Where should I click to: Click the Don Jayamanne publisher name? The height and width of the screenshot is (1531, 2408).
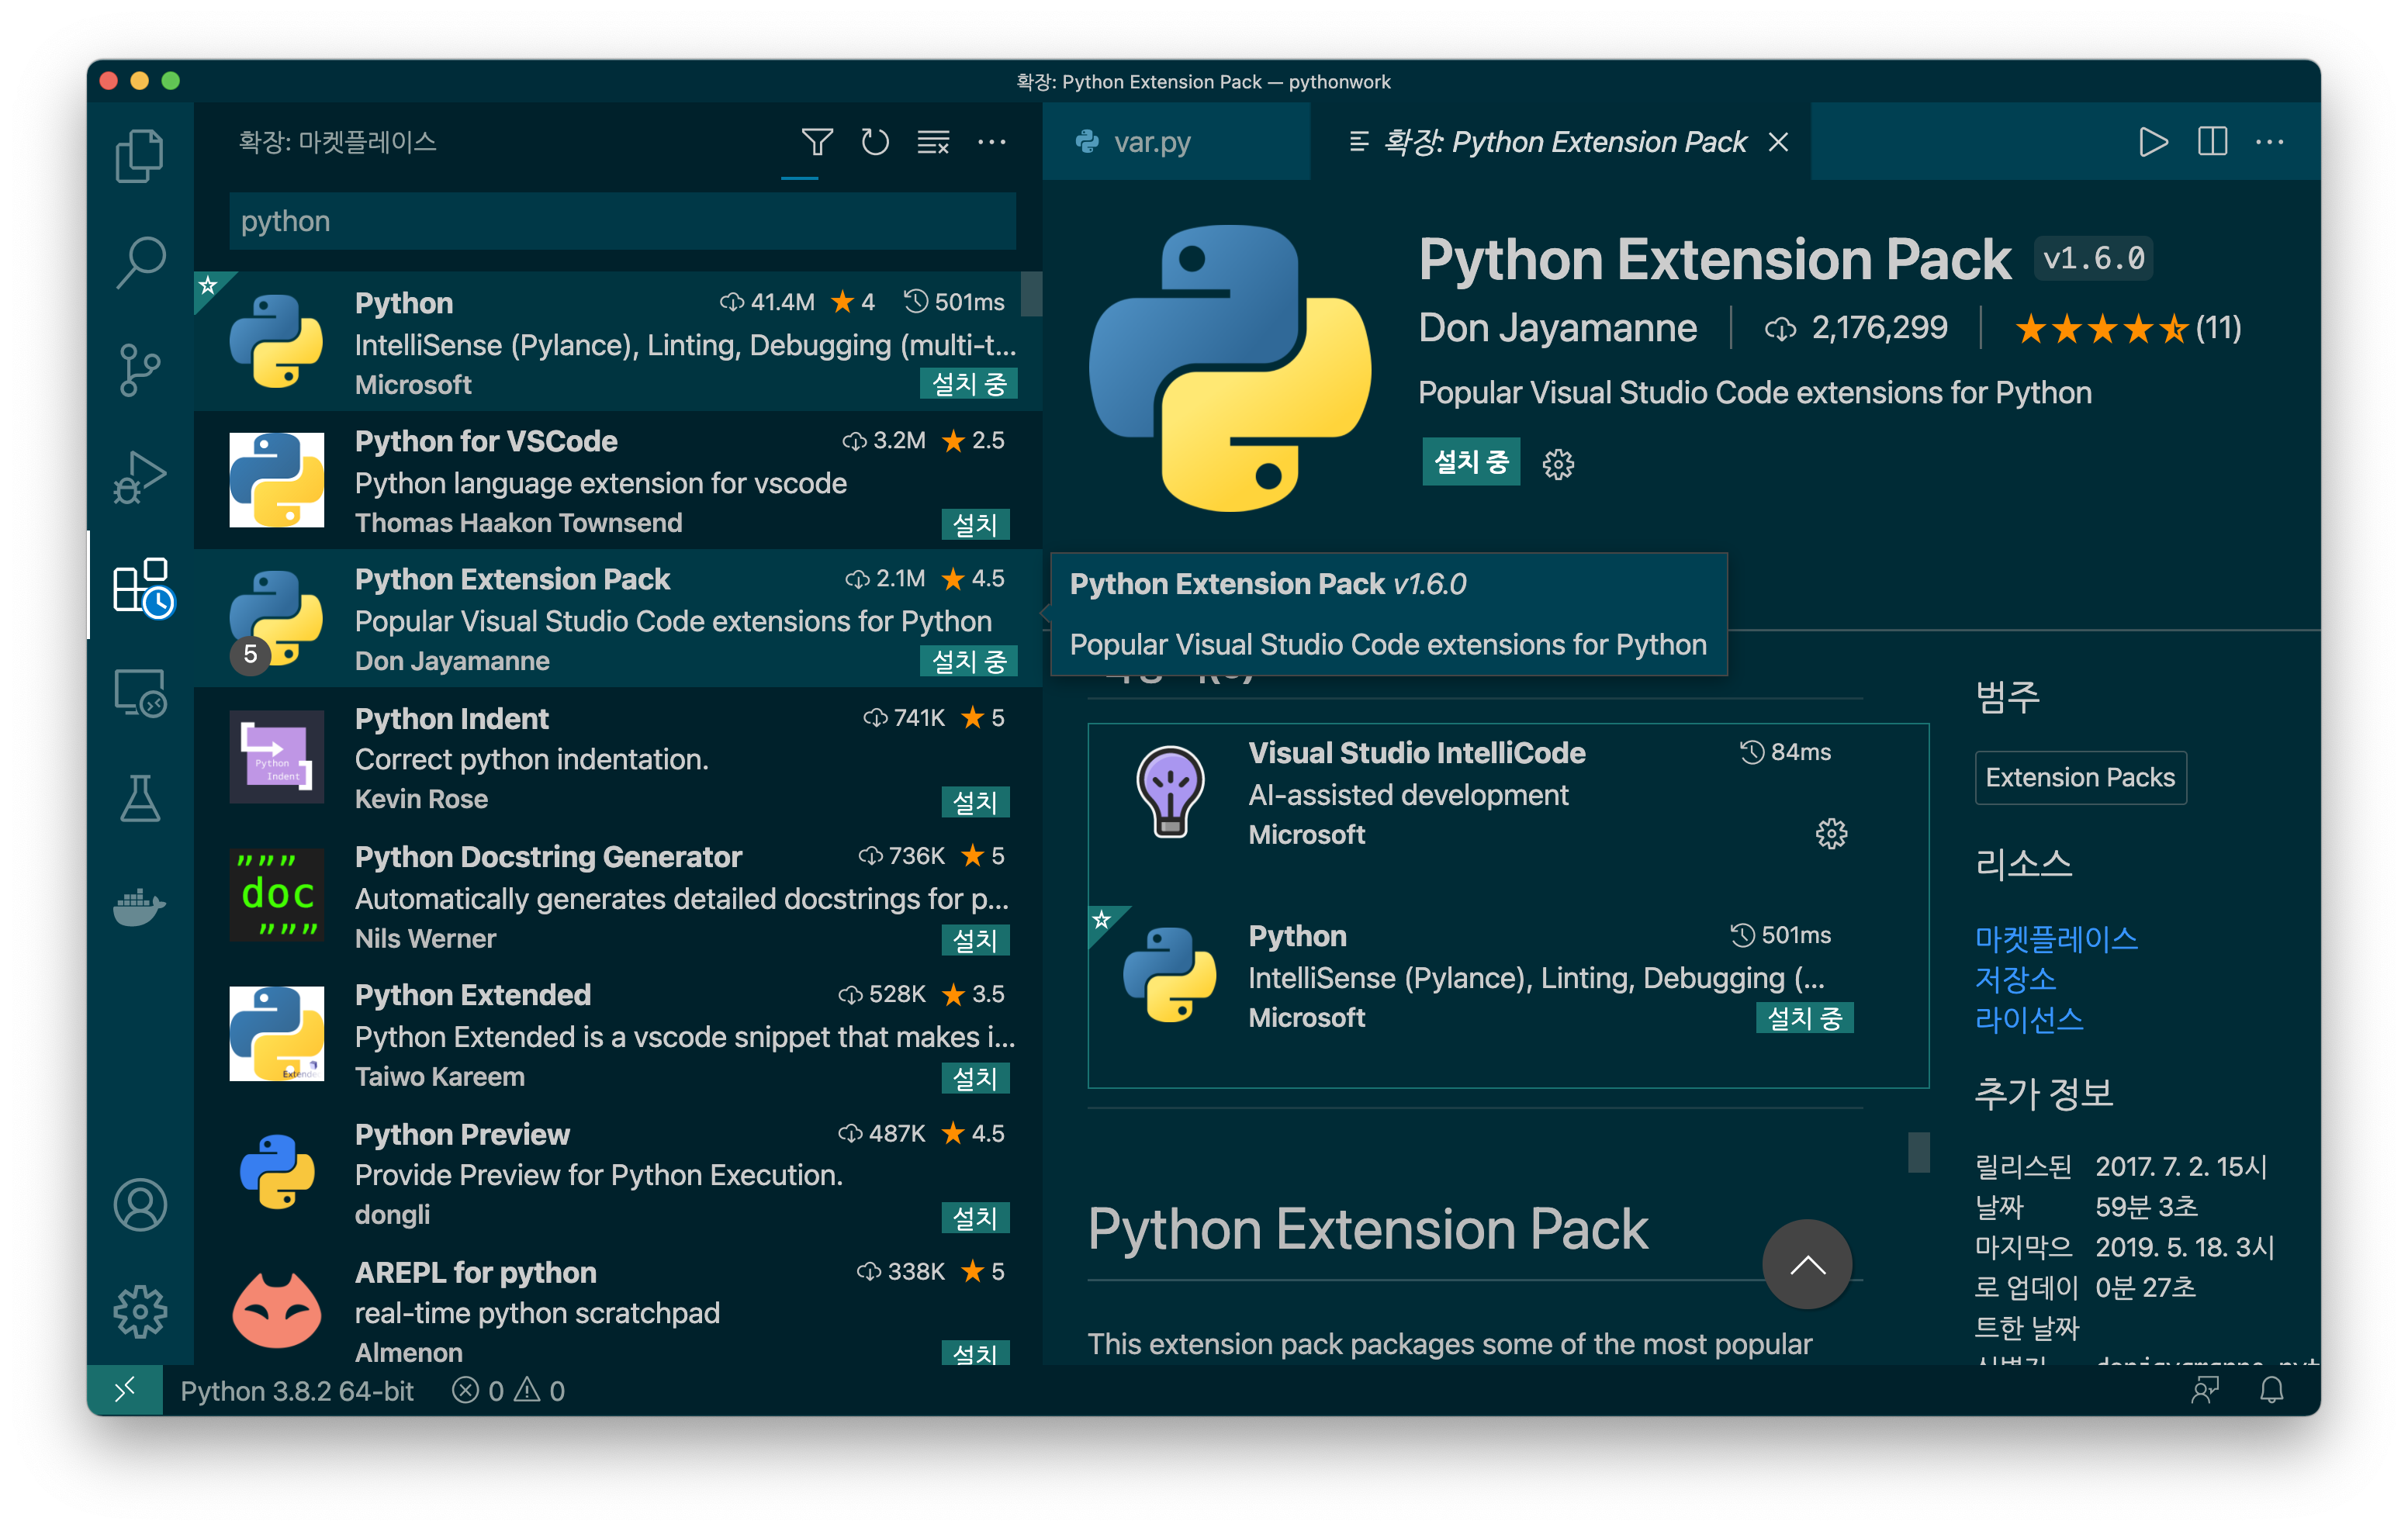click(1557, 328)
